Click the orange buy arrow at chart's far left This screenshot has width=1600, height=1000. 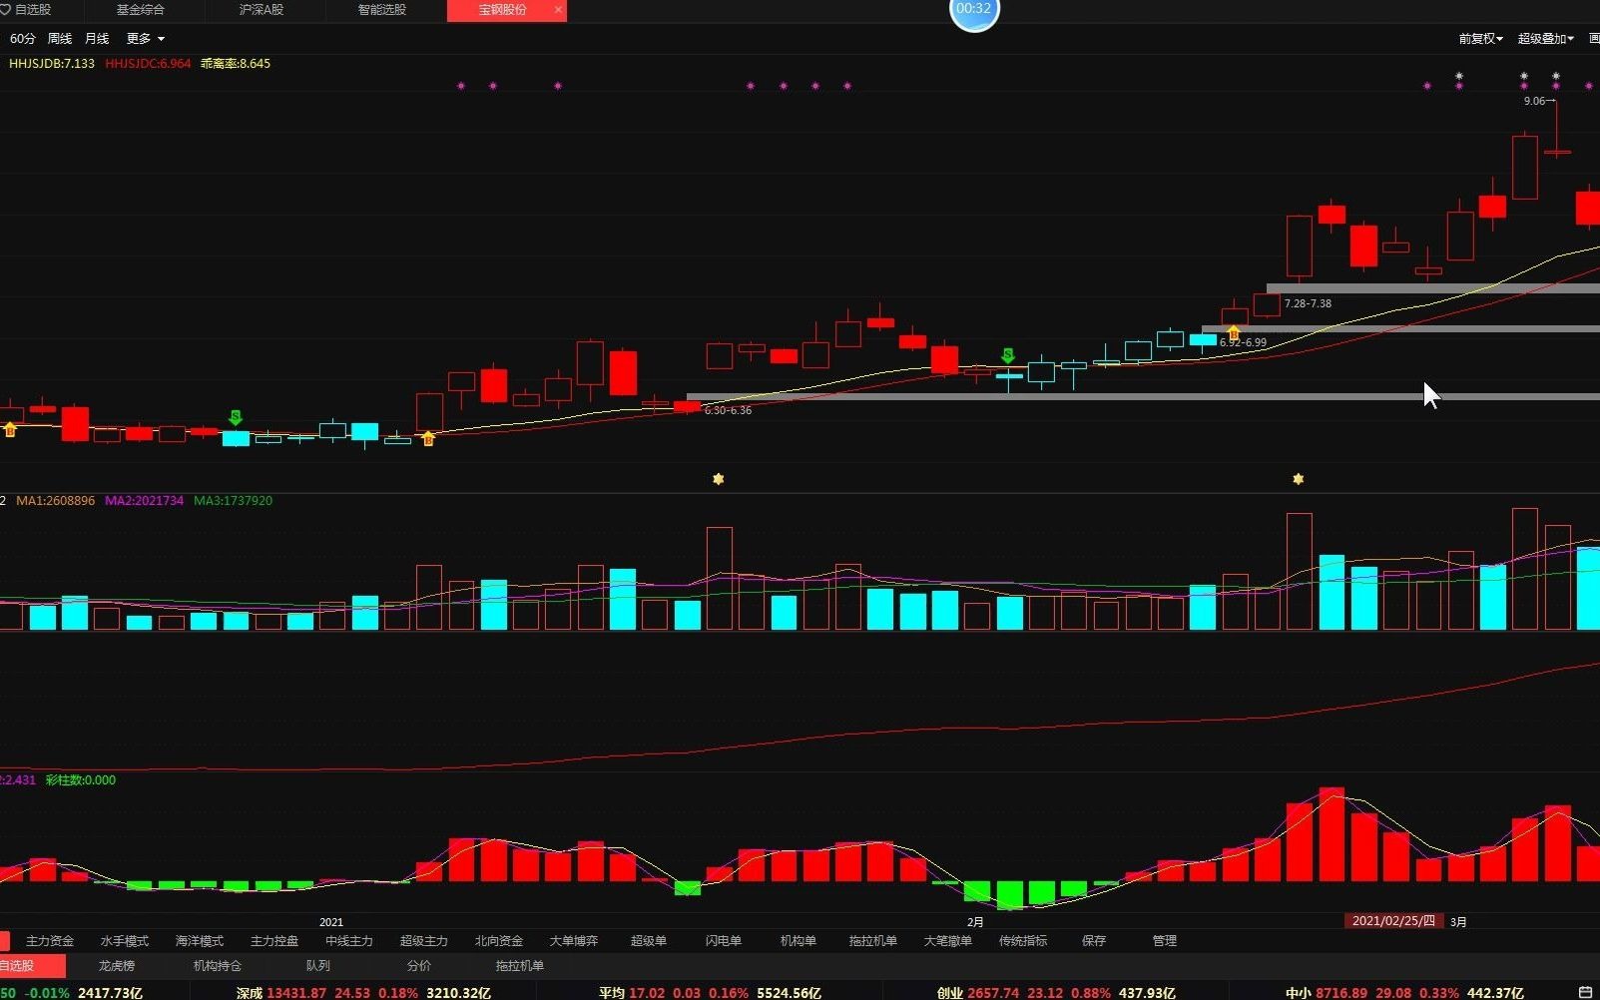tap(10, 429)
